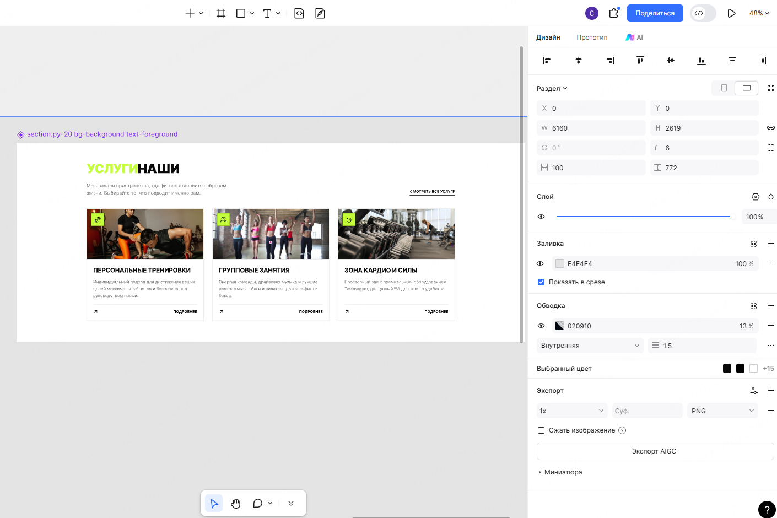Open the PNG export format dropdown
The width and height of the screenshot is (777, 518).
point(722,410)
